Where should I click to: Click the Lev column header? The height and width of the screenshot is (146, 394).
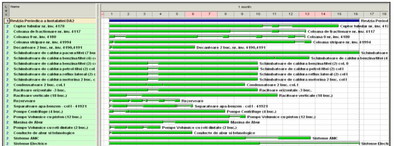[7, 10]
